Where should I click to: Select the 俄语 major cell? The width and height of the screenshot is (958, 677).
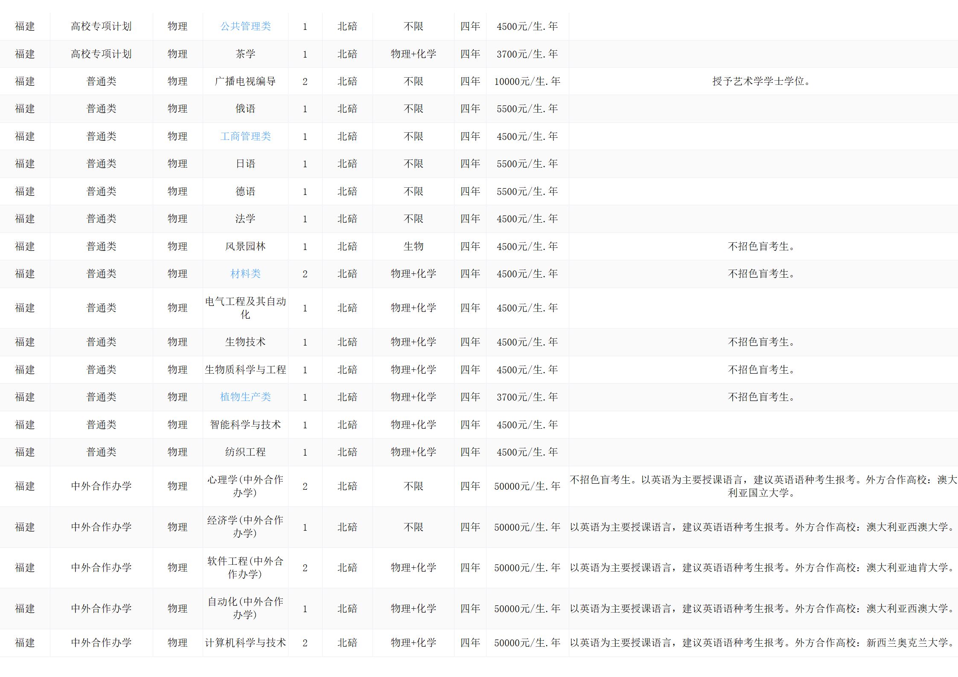pos(245,109)
